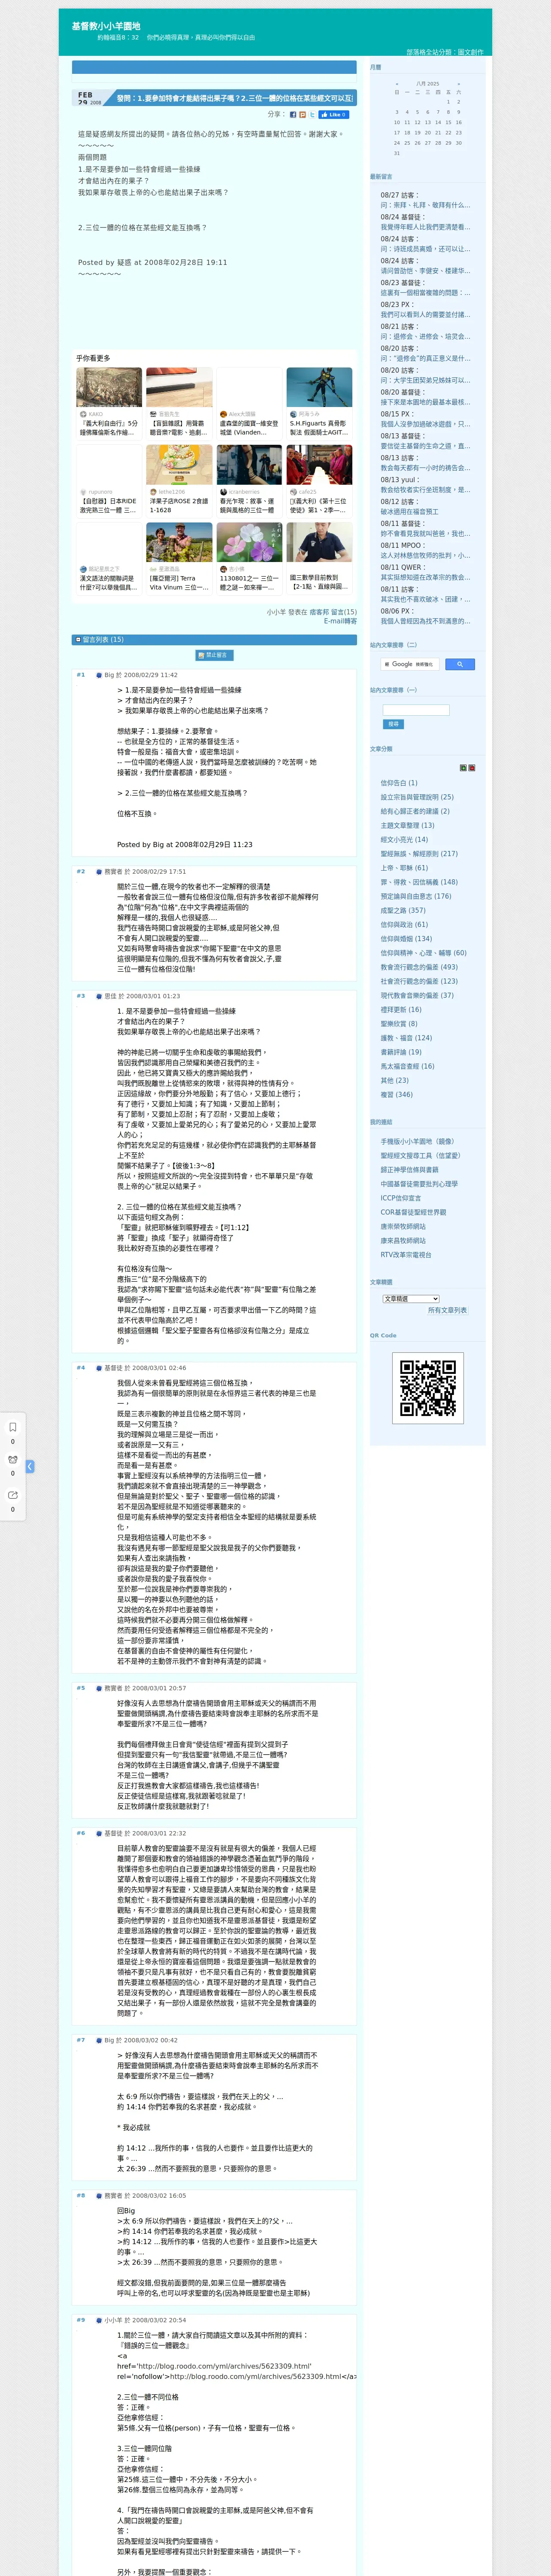This screenshot has width=551, height=2576.
Task: Click 小小羊's avatar icon in comment #9
Action: (99, 2320)
